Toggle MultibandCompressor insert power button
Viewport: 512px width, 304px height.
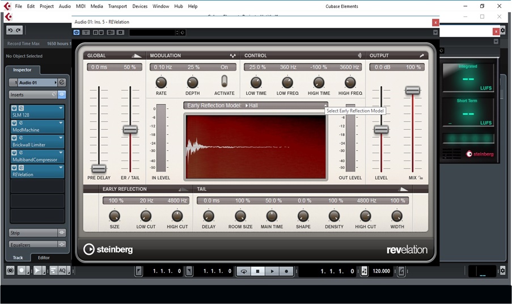pos(14,153)
